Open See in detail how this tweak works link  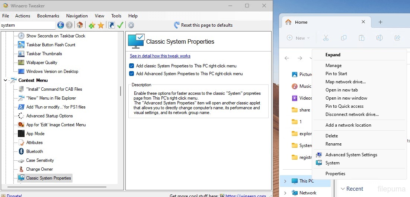(x=160, y=56)
